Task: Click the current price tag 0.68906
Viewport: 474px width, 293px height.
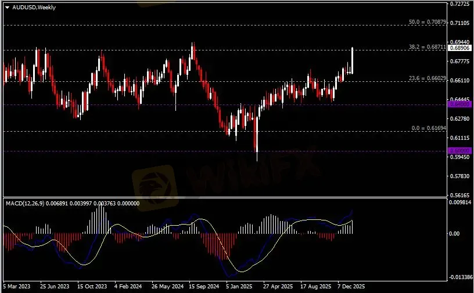Action: point(459,49)
